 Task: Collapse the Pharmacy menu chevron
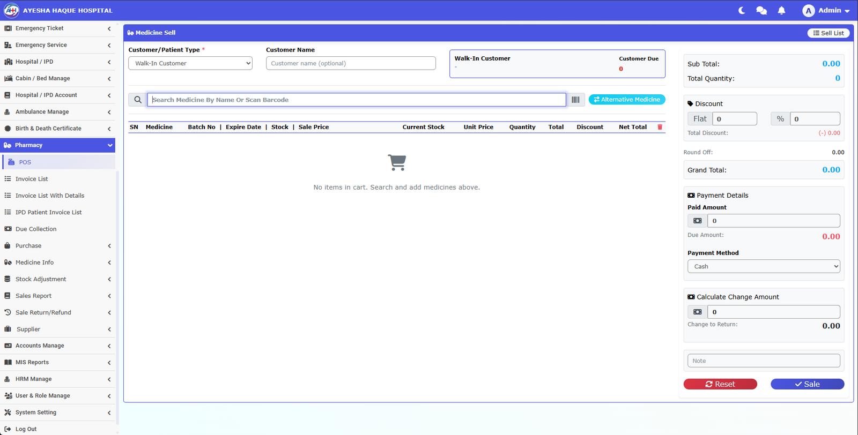click(110, 145)
